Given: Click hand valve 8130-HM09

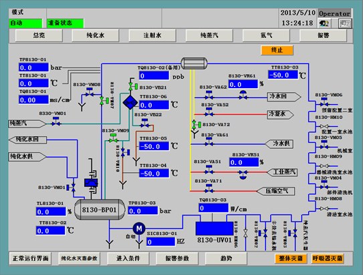Looking at the screenshot, I should click(324, 166).
